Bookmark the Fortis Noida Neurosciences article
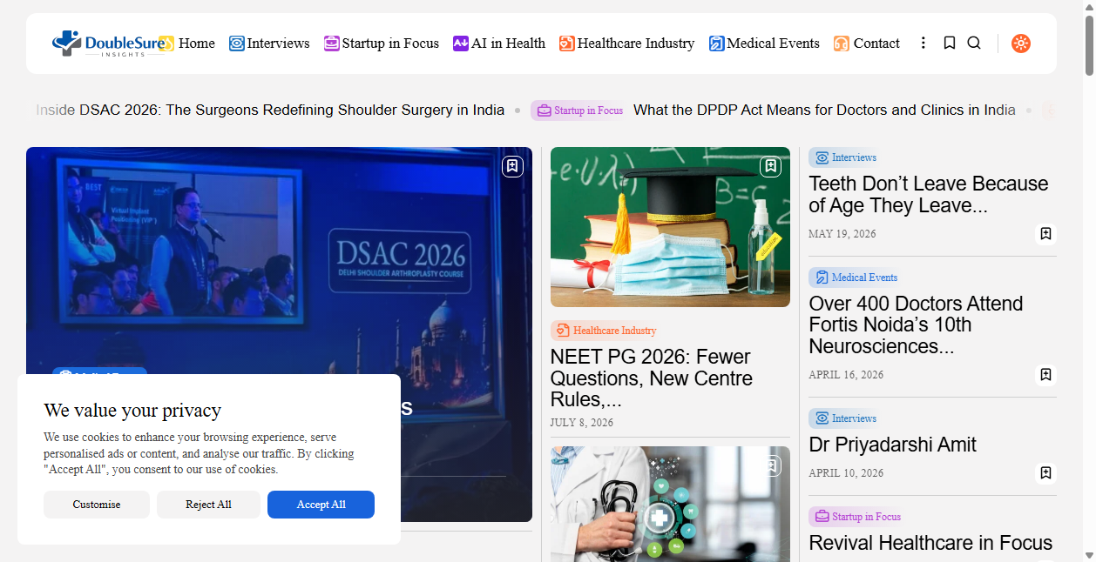 1045,375
